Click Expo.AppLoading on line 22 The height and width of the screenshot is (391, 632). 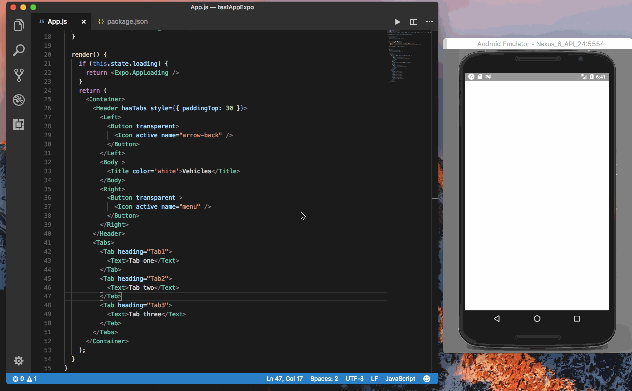pos(141,73)
